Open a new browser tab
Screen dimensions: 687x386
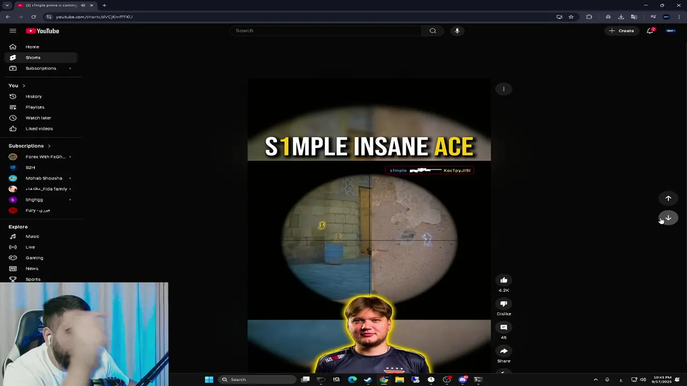[104, 5]
